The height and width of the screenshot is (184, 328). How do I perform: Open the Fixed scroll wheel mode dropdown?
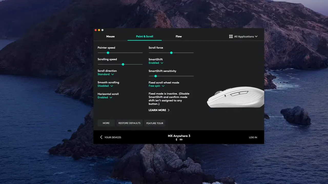[x=156, y=86]
